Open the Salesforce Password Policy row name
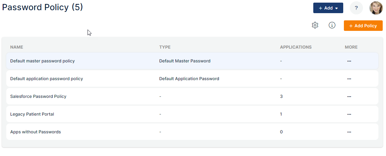Image resolution: width=386 pixels, height=156 pixels. tap(38, 96)
